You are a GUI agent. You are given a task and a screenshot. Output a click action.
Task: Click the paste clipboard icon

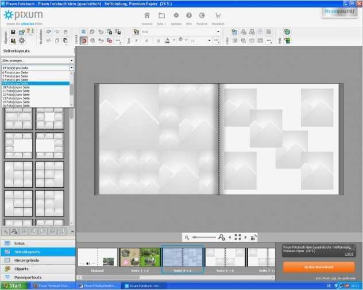tap(65, 41)
